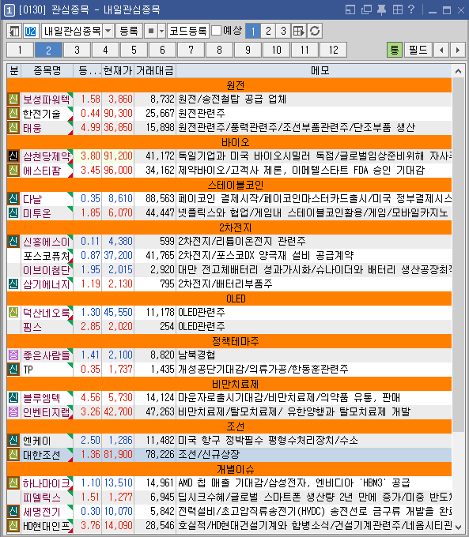This screenshot has height=537, width=469.
Task: Click the group list panel icon left of 02
Action: [x=14, y=31]
